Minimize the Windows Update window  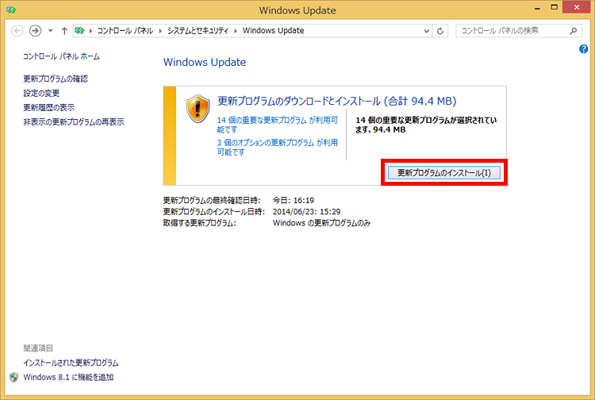point(537,9)
